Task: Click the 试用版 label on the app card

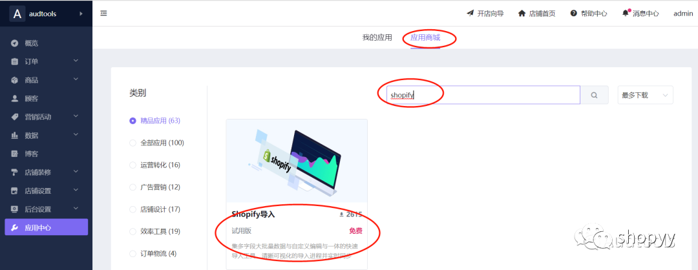Action: [x=242, y=231]
